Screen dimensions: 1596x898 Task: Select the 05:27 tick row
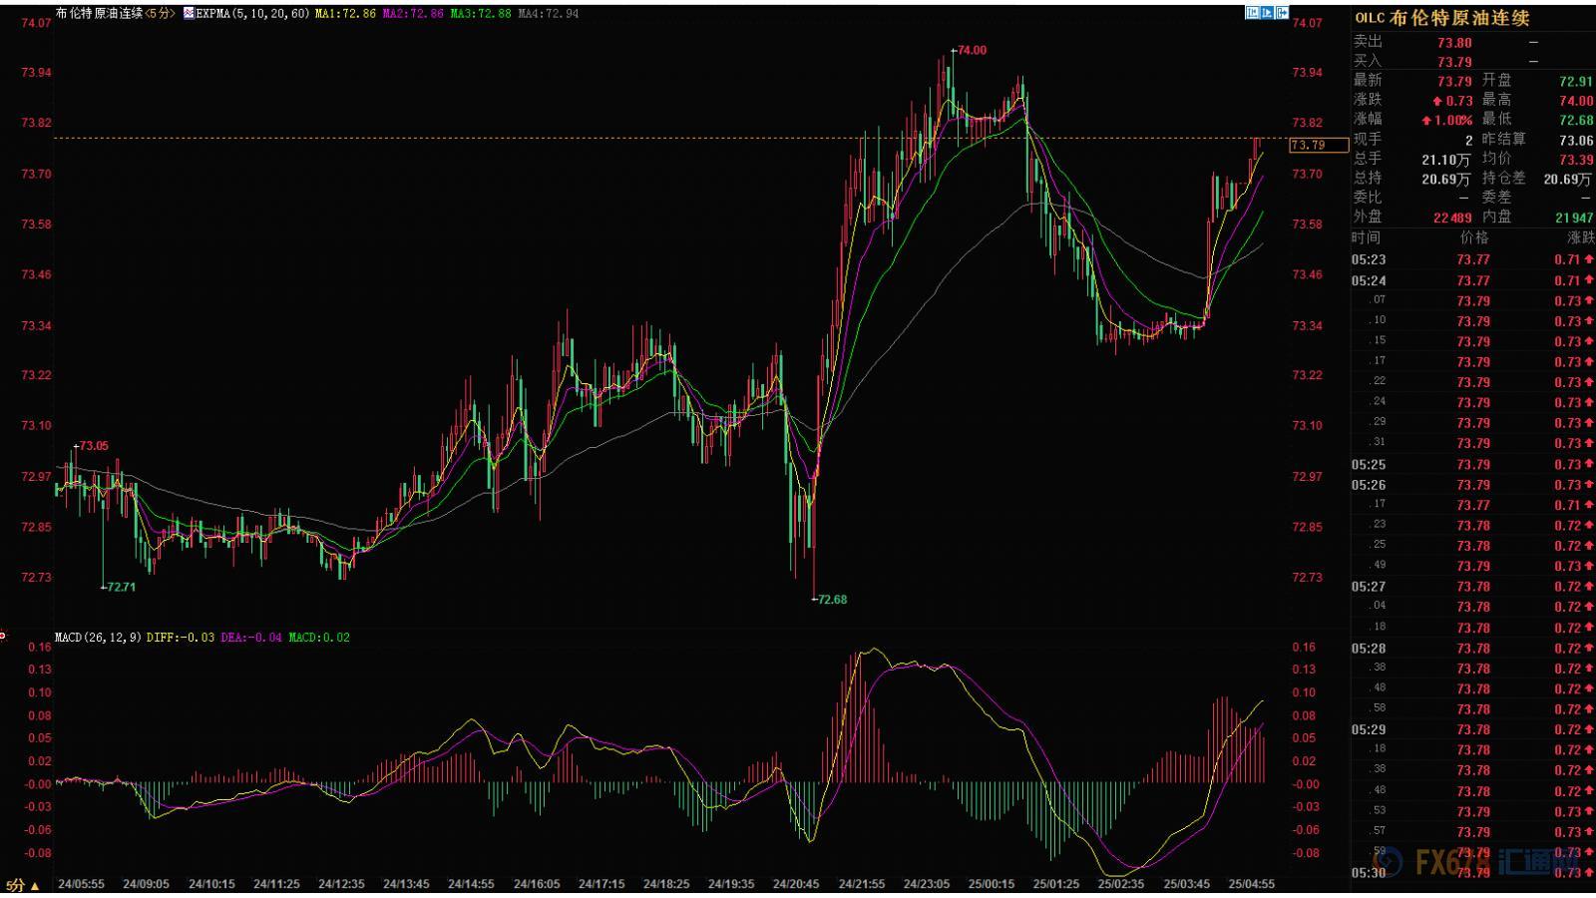1473,587
